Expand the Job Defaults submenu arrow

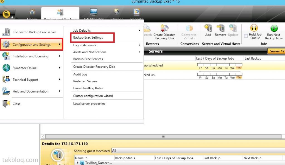tap(139, 31)
